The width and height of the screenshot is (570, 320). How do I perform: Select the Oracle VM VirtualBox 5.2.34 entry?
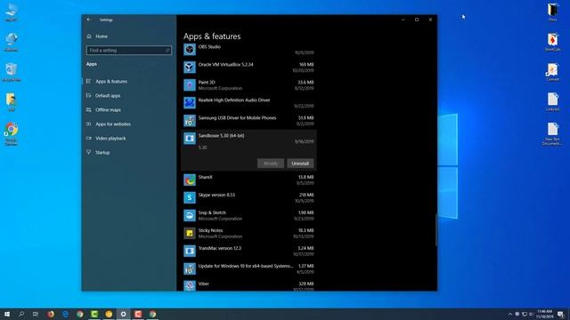[x=225, y=65]
